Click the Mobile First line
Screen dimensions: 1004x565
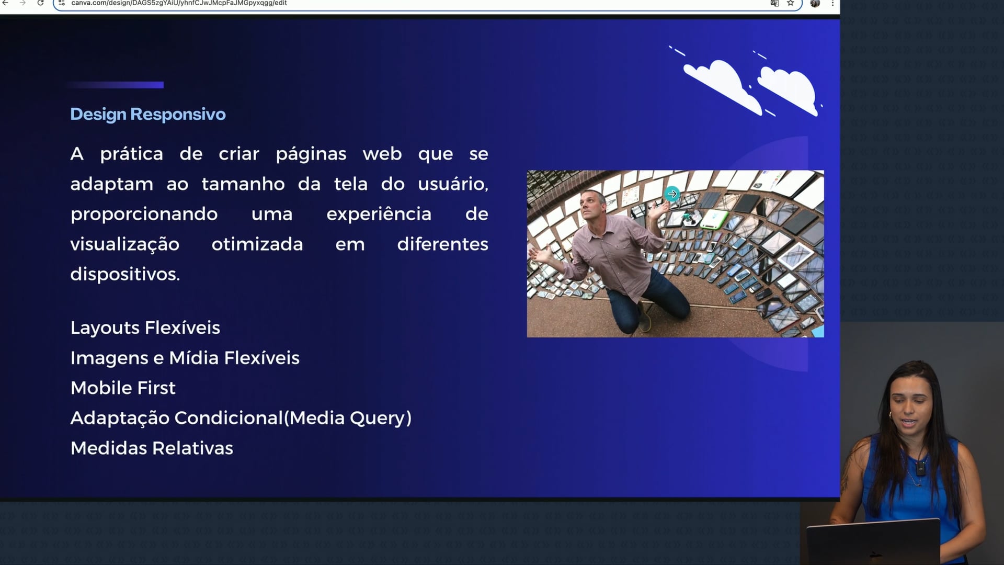click(123, 388)
